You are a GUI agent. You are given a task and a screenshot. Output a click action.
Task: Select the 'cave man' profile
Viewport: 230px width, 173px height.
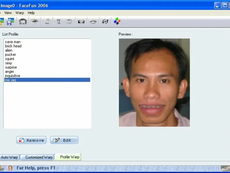click(13, 42)
